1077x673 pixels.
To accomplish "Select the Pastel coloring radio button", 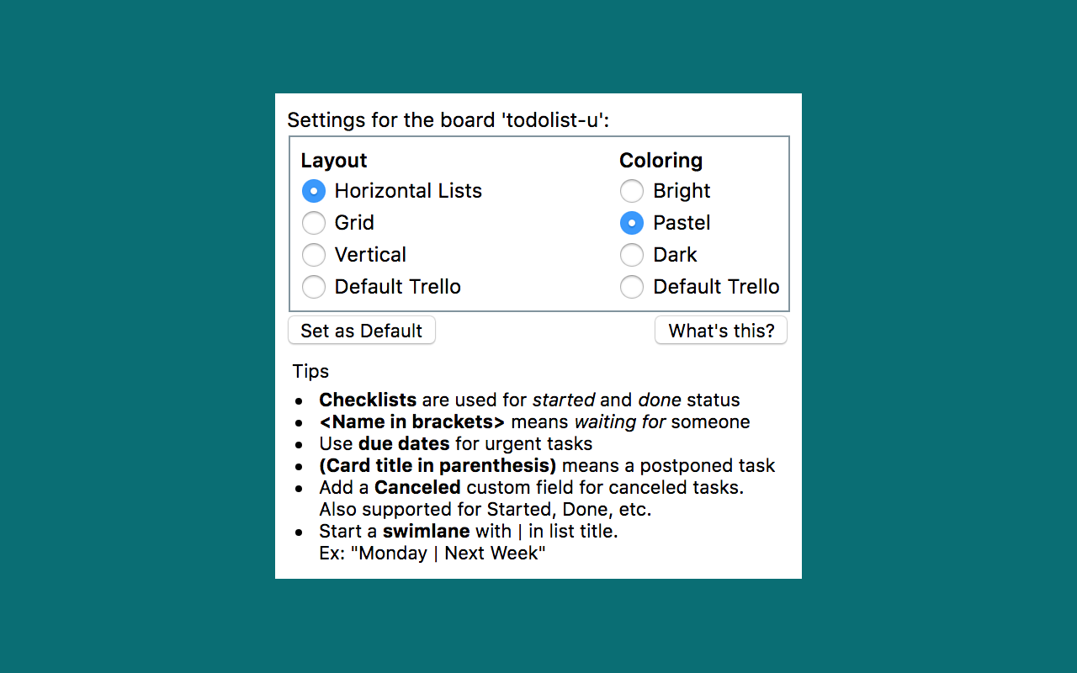I will 632,223.
